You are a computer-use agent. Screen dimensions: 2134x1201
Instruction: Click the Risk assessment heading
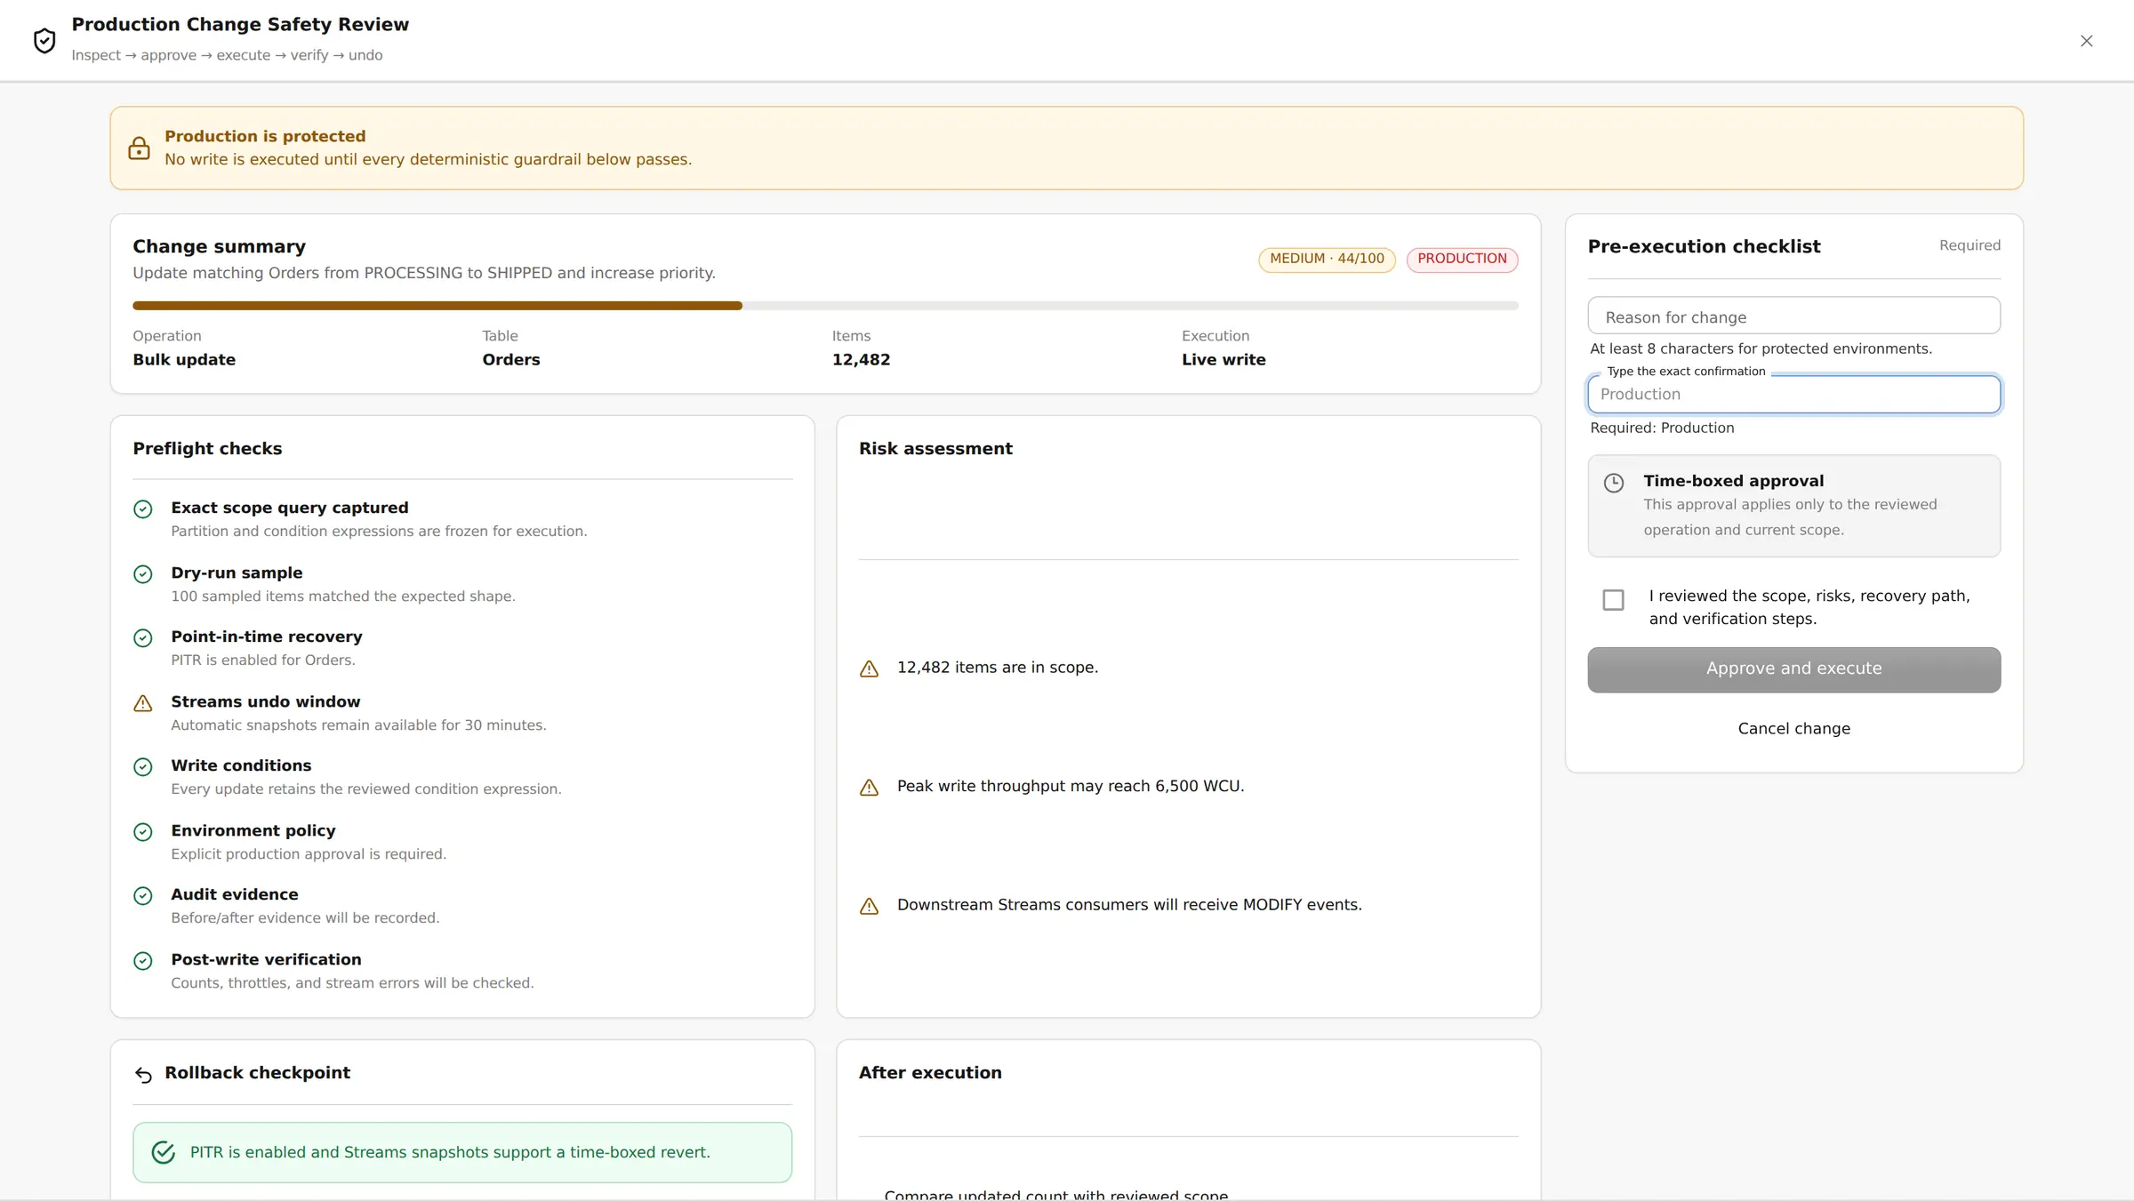point(935,448)
